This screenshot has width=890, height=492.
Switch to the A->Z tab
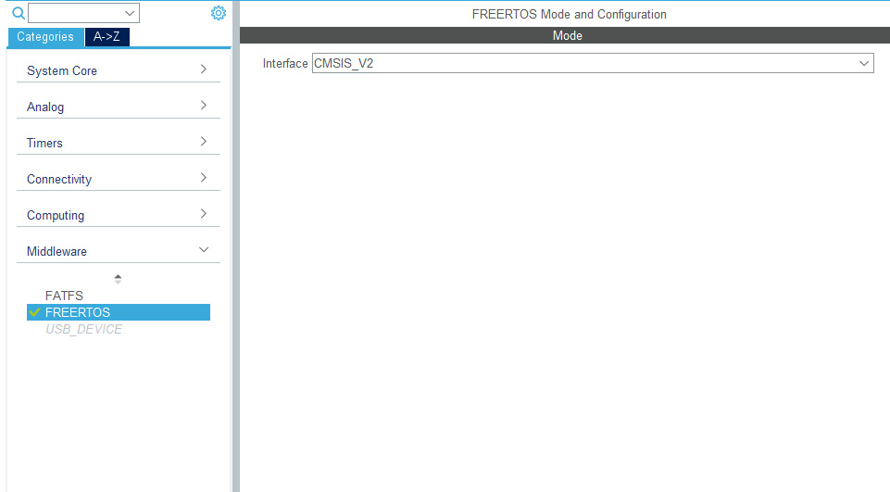[107, 37]
